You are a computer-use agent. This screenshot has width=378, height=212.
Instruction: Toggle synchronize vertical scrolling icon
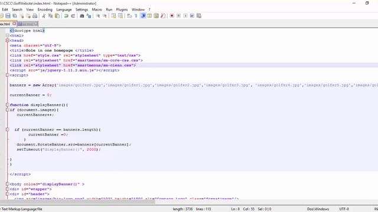(x=113, y=16)
